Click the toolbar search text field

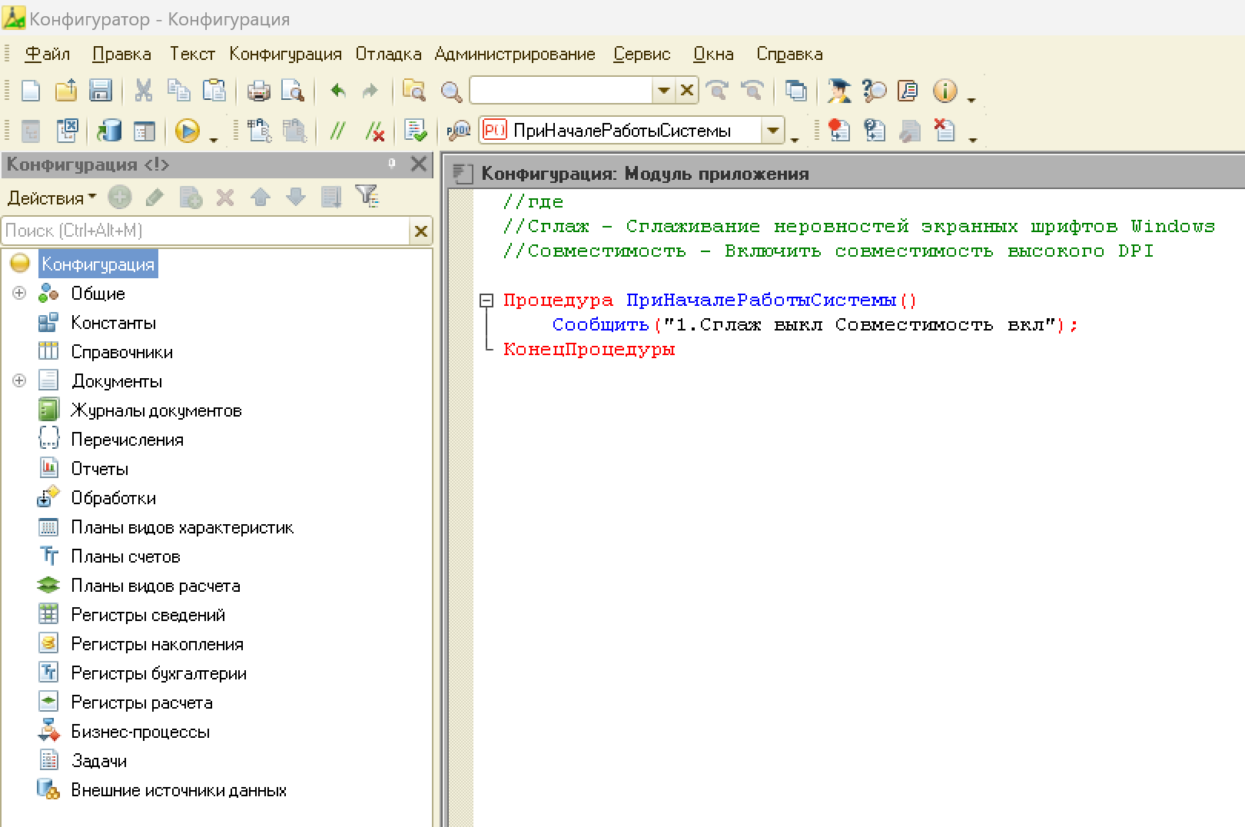[561, 91]
